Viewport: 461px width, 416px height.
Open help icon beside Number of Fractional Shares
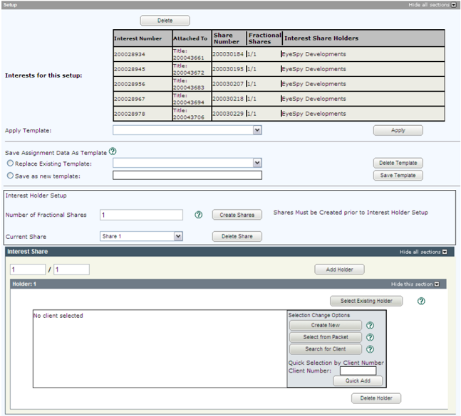(199, 215)
